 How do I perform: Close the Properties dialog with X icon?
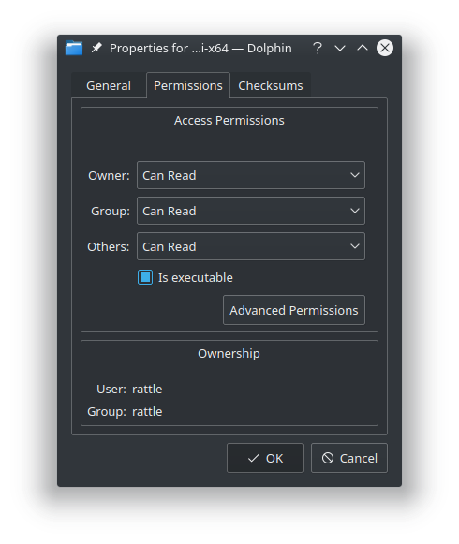pyautogui.click(x=385, y=48)
